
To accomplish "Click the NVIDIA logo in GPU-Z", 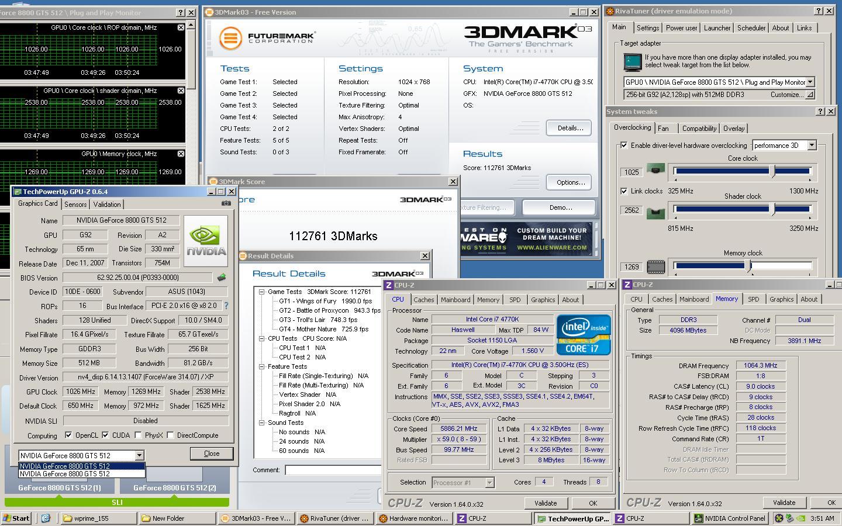I will (206, 241).
